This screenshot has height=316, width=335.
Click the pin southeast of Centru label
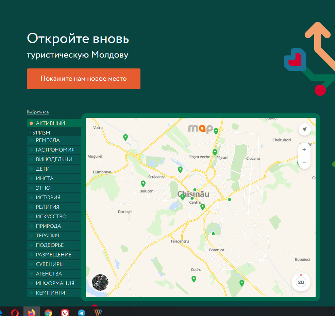(x=203, y=207)
